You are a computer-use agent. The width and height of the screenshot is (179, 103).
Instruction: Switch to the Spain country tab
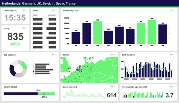tap(60, 3)
